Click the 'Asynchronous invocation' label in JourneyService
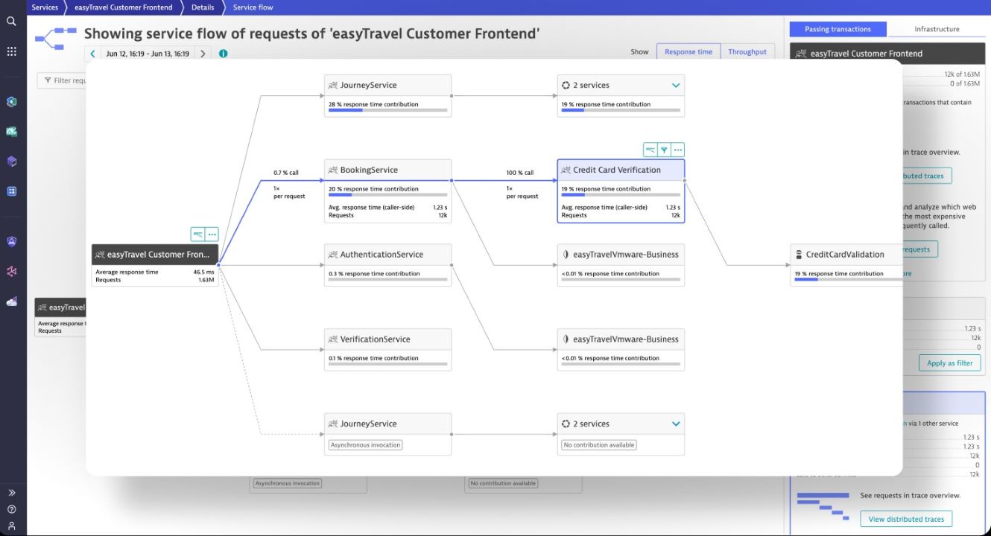The height and width of the screenshot is (536, 991). click(365, 445)
